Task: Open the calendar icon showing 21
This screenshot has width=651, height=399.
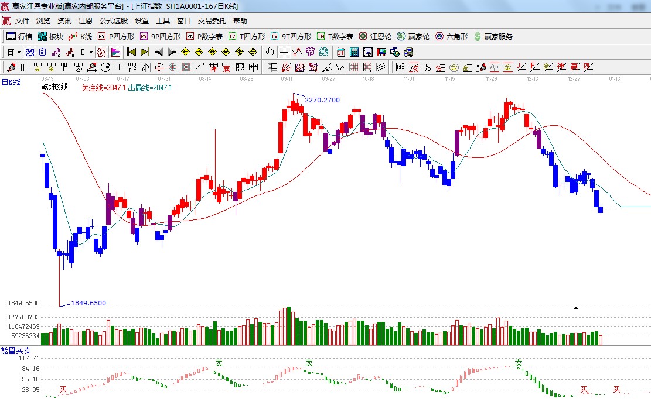Action: [340, 52]
